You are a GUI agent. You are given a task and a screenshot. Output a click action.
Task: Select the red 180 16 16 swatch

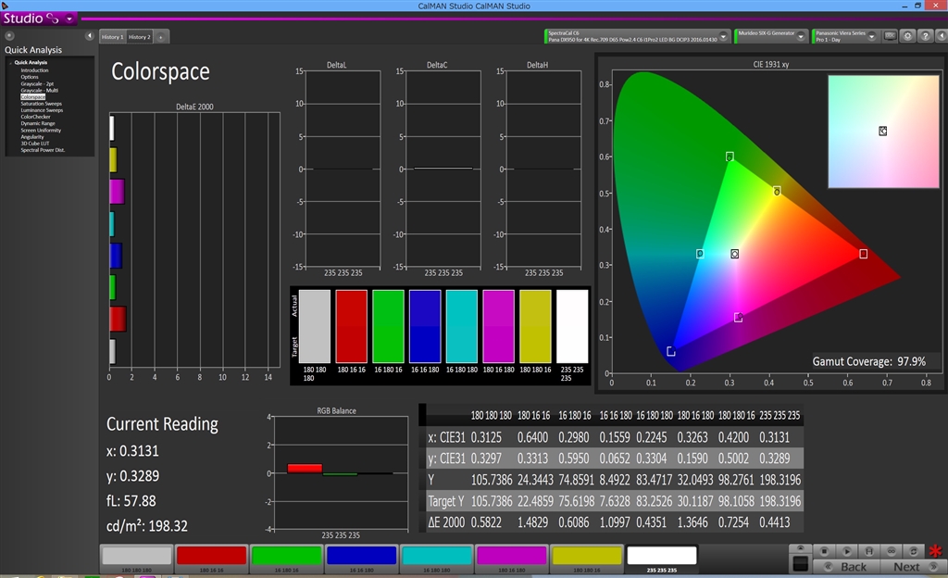click(211, 556)
